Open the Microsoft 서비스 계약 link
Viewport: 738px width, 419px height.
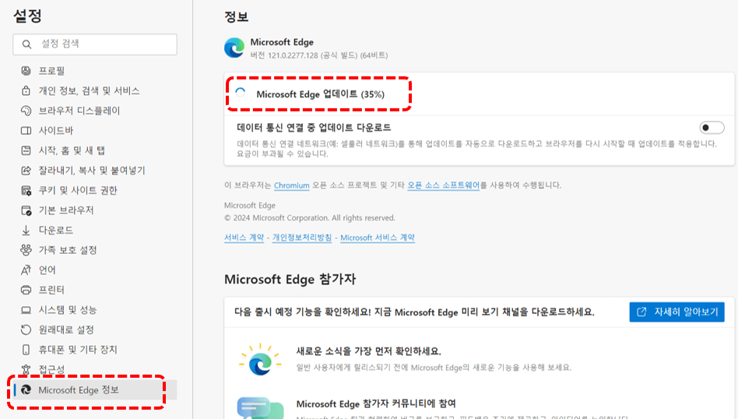click(x=378, y=238)
